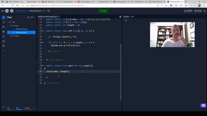
Task: Open the Secrets lock sidebar icon
Action: click(4, 36)
